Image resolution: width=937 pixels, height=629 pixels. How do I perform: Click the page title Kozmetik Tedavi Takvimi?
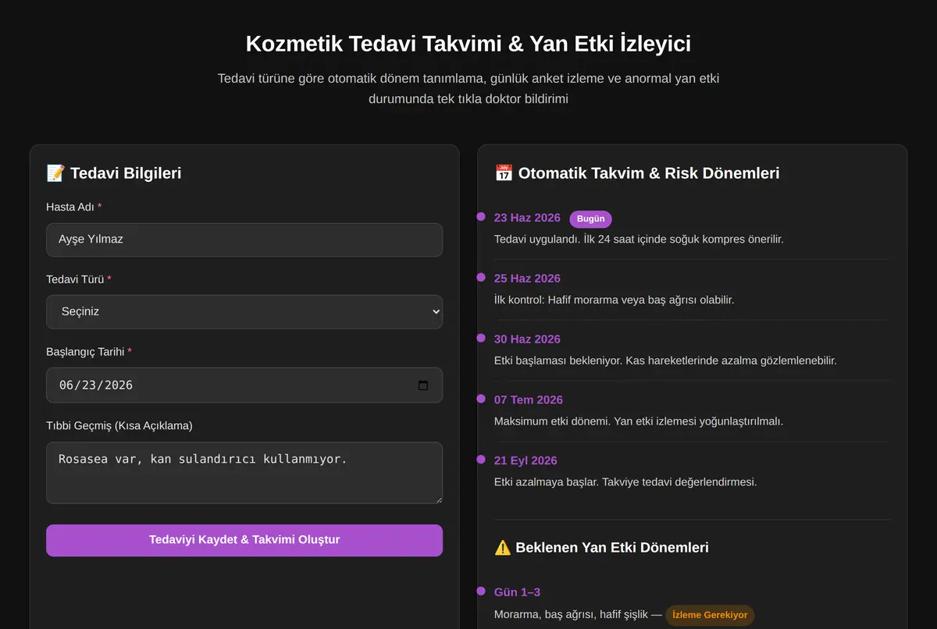coord(468,44)
